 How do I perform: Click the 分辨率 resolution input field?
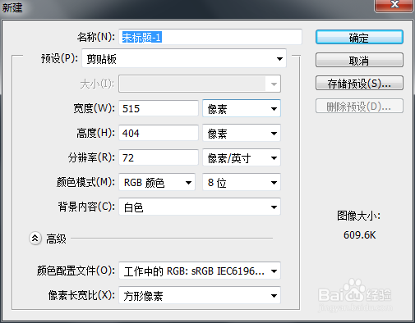pos(159,157)
